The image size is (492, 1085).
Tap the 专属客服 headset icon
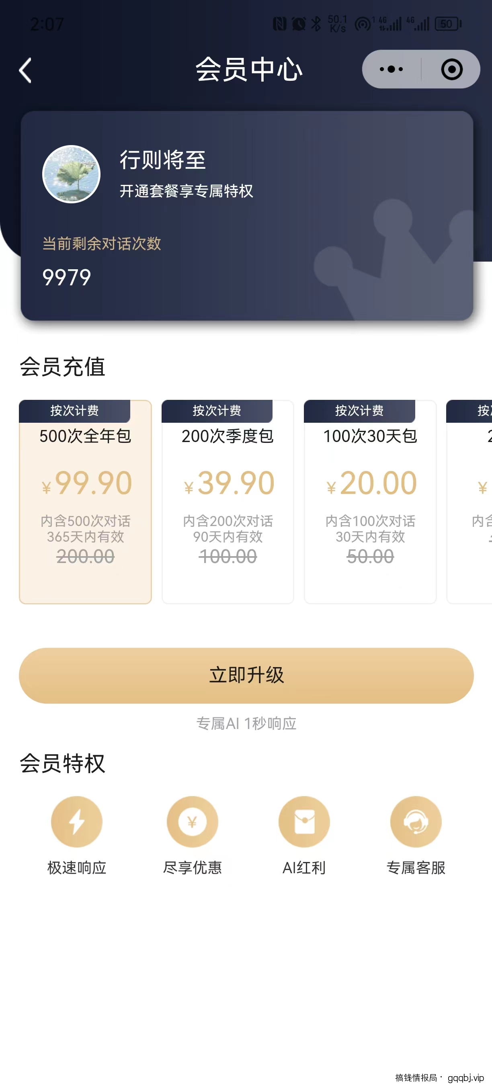(x=416, y=821)
